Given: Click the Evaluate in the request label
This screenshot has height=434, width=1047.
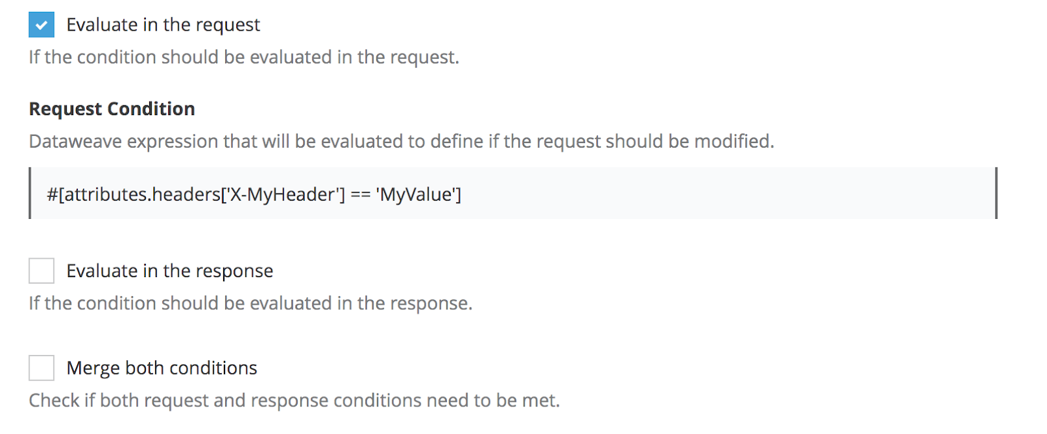Looking at the screenshot, I should tap(162, 25).
